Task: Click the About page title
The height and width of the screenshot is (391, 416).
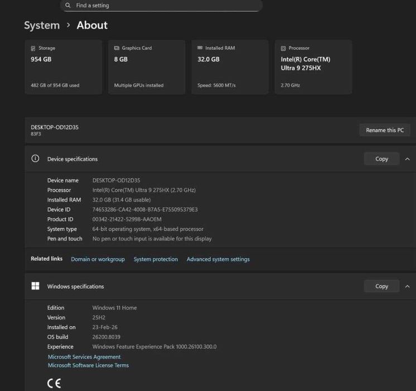Action: (92, 26)
